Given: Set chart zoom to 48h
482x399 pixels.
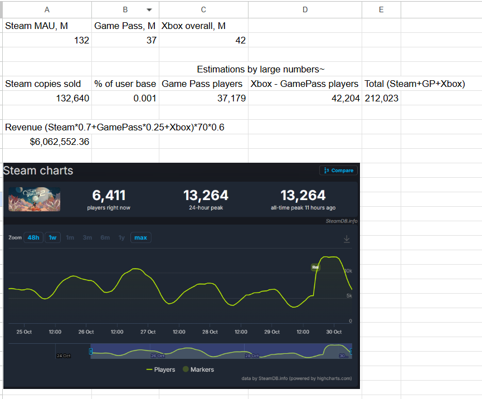Looking at the screenshot, I should click(33, 237).
